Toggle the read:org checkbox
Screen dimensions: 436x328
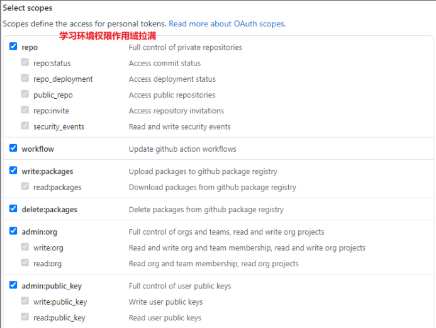coord(25,263)
